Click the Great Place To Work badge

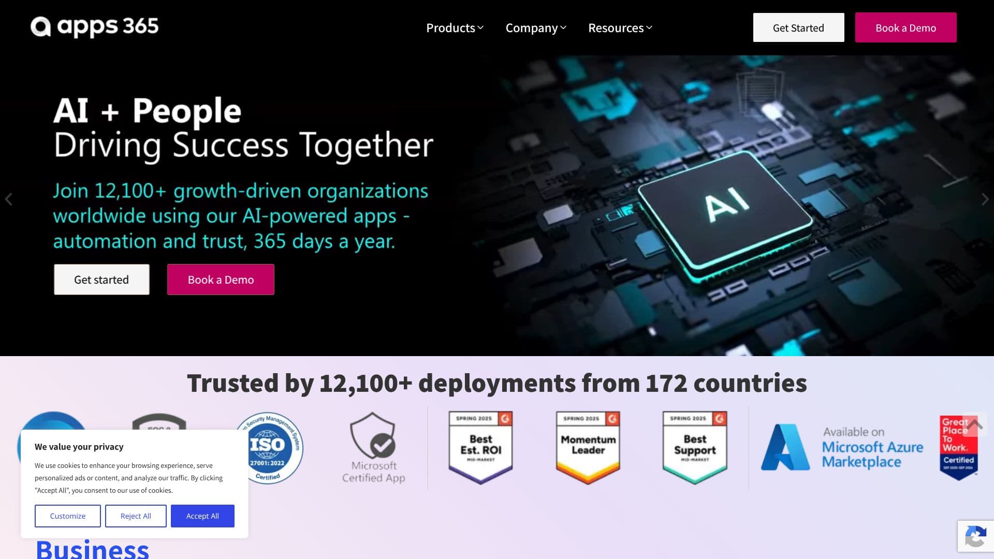[958, 448]
